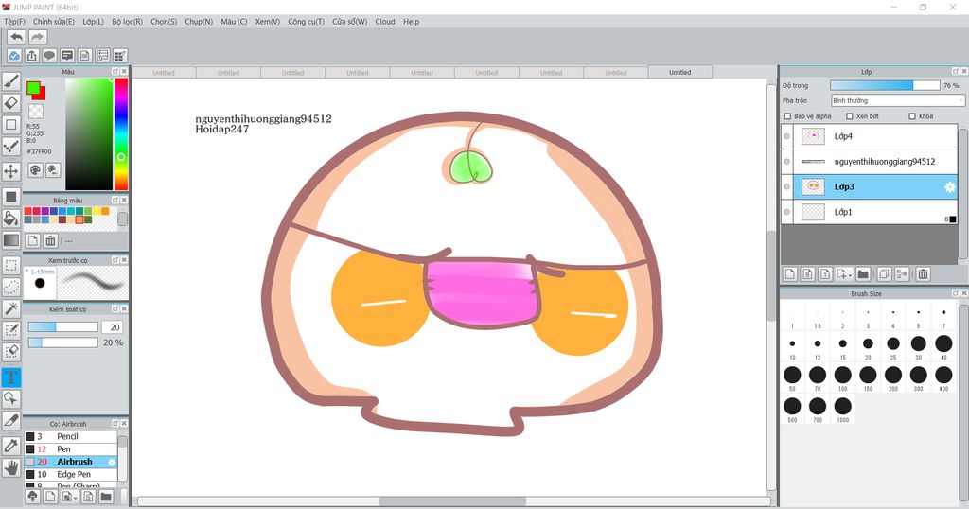Image resolution: width=969 pixels, height=509 pixels.
Task: Select the Move tool
Action: 11,171
